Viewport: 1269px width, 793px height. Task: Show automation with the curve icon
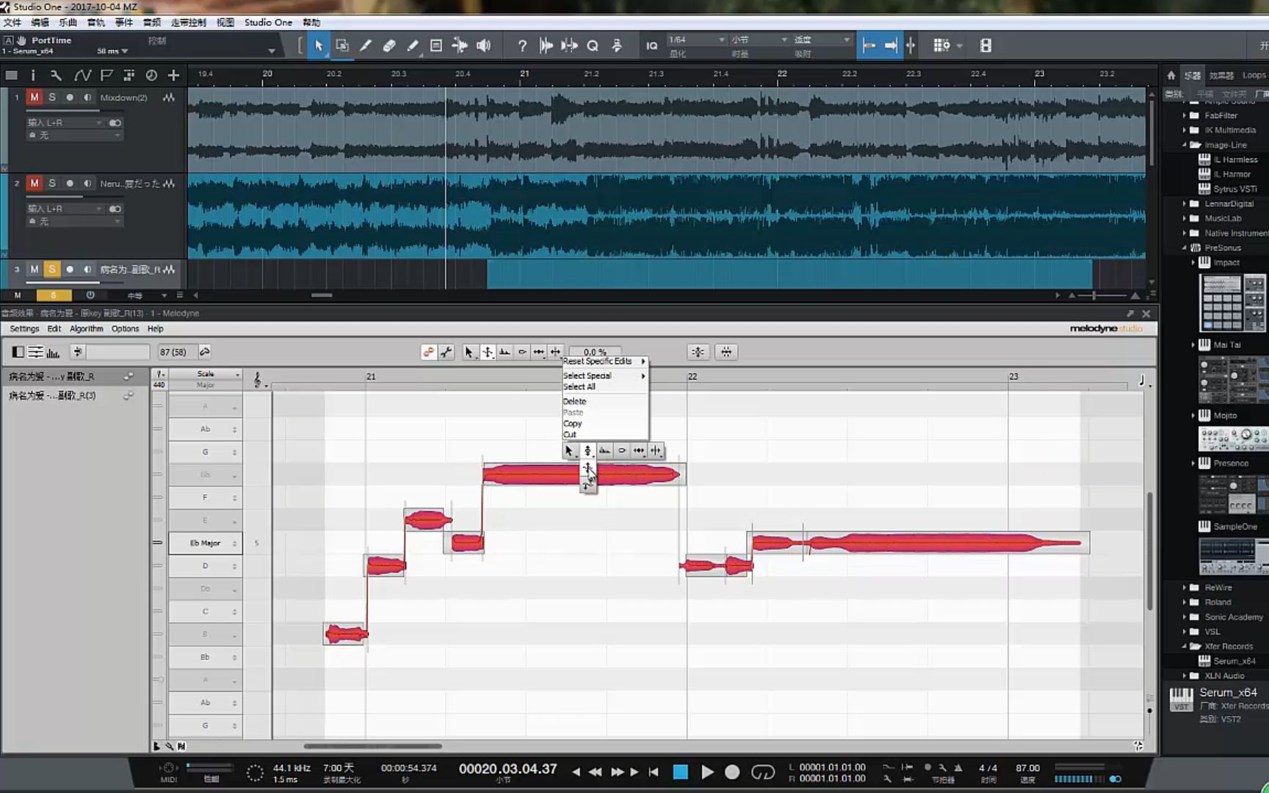82,75
